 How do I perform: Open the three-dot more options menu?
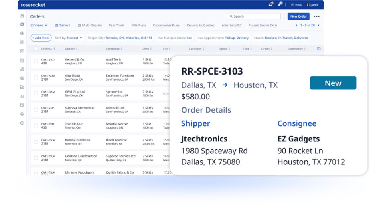click(x=317, y=16)
